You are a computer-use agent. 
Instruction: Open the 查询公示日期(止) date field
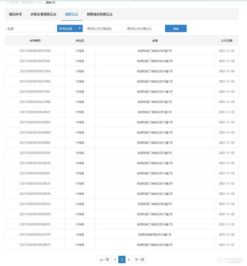[144, 29]
